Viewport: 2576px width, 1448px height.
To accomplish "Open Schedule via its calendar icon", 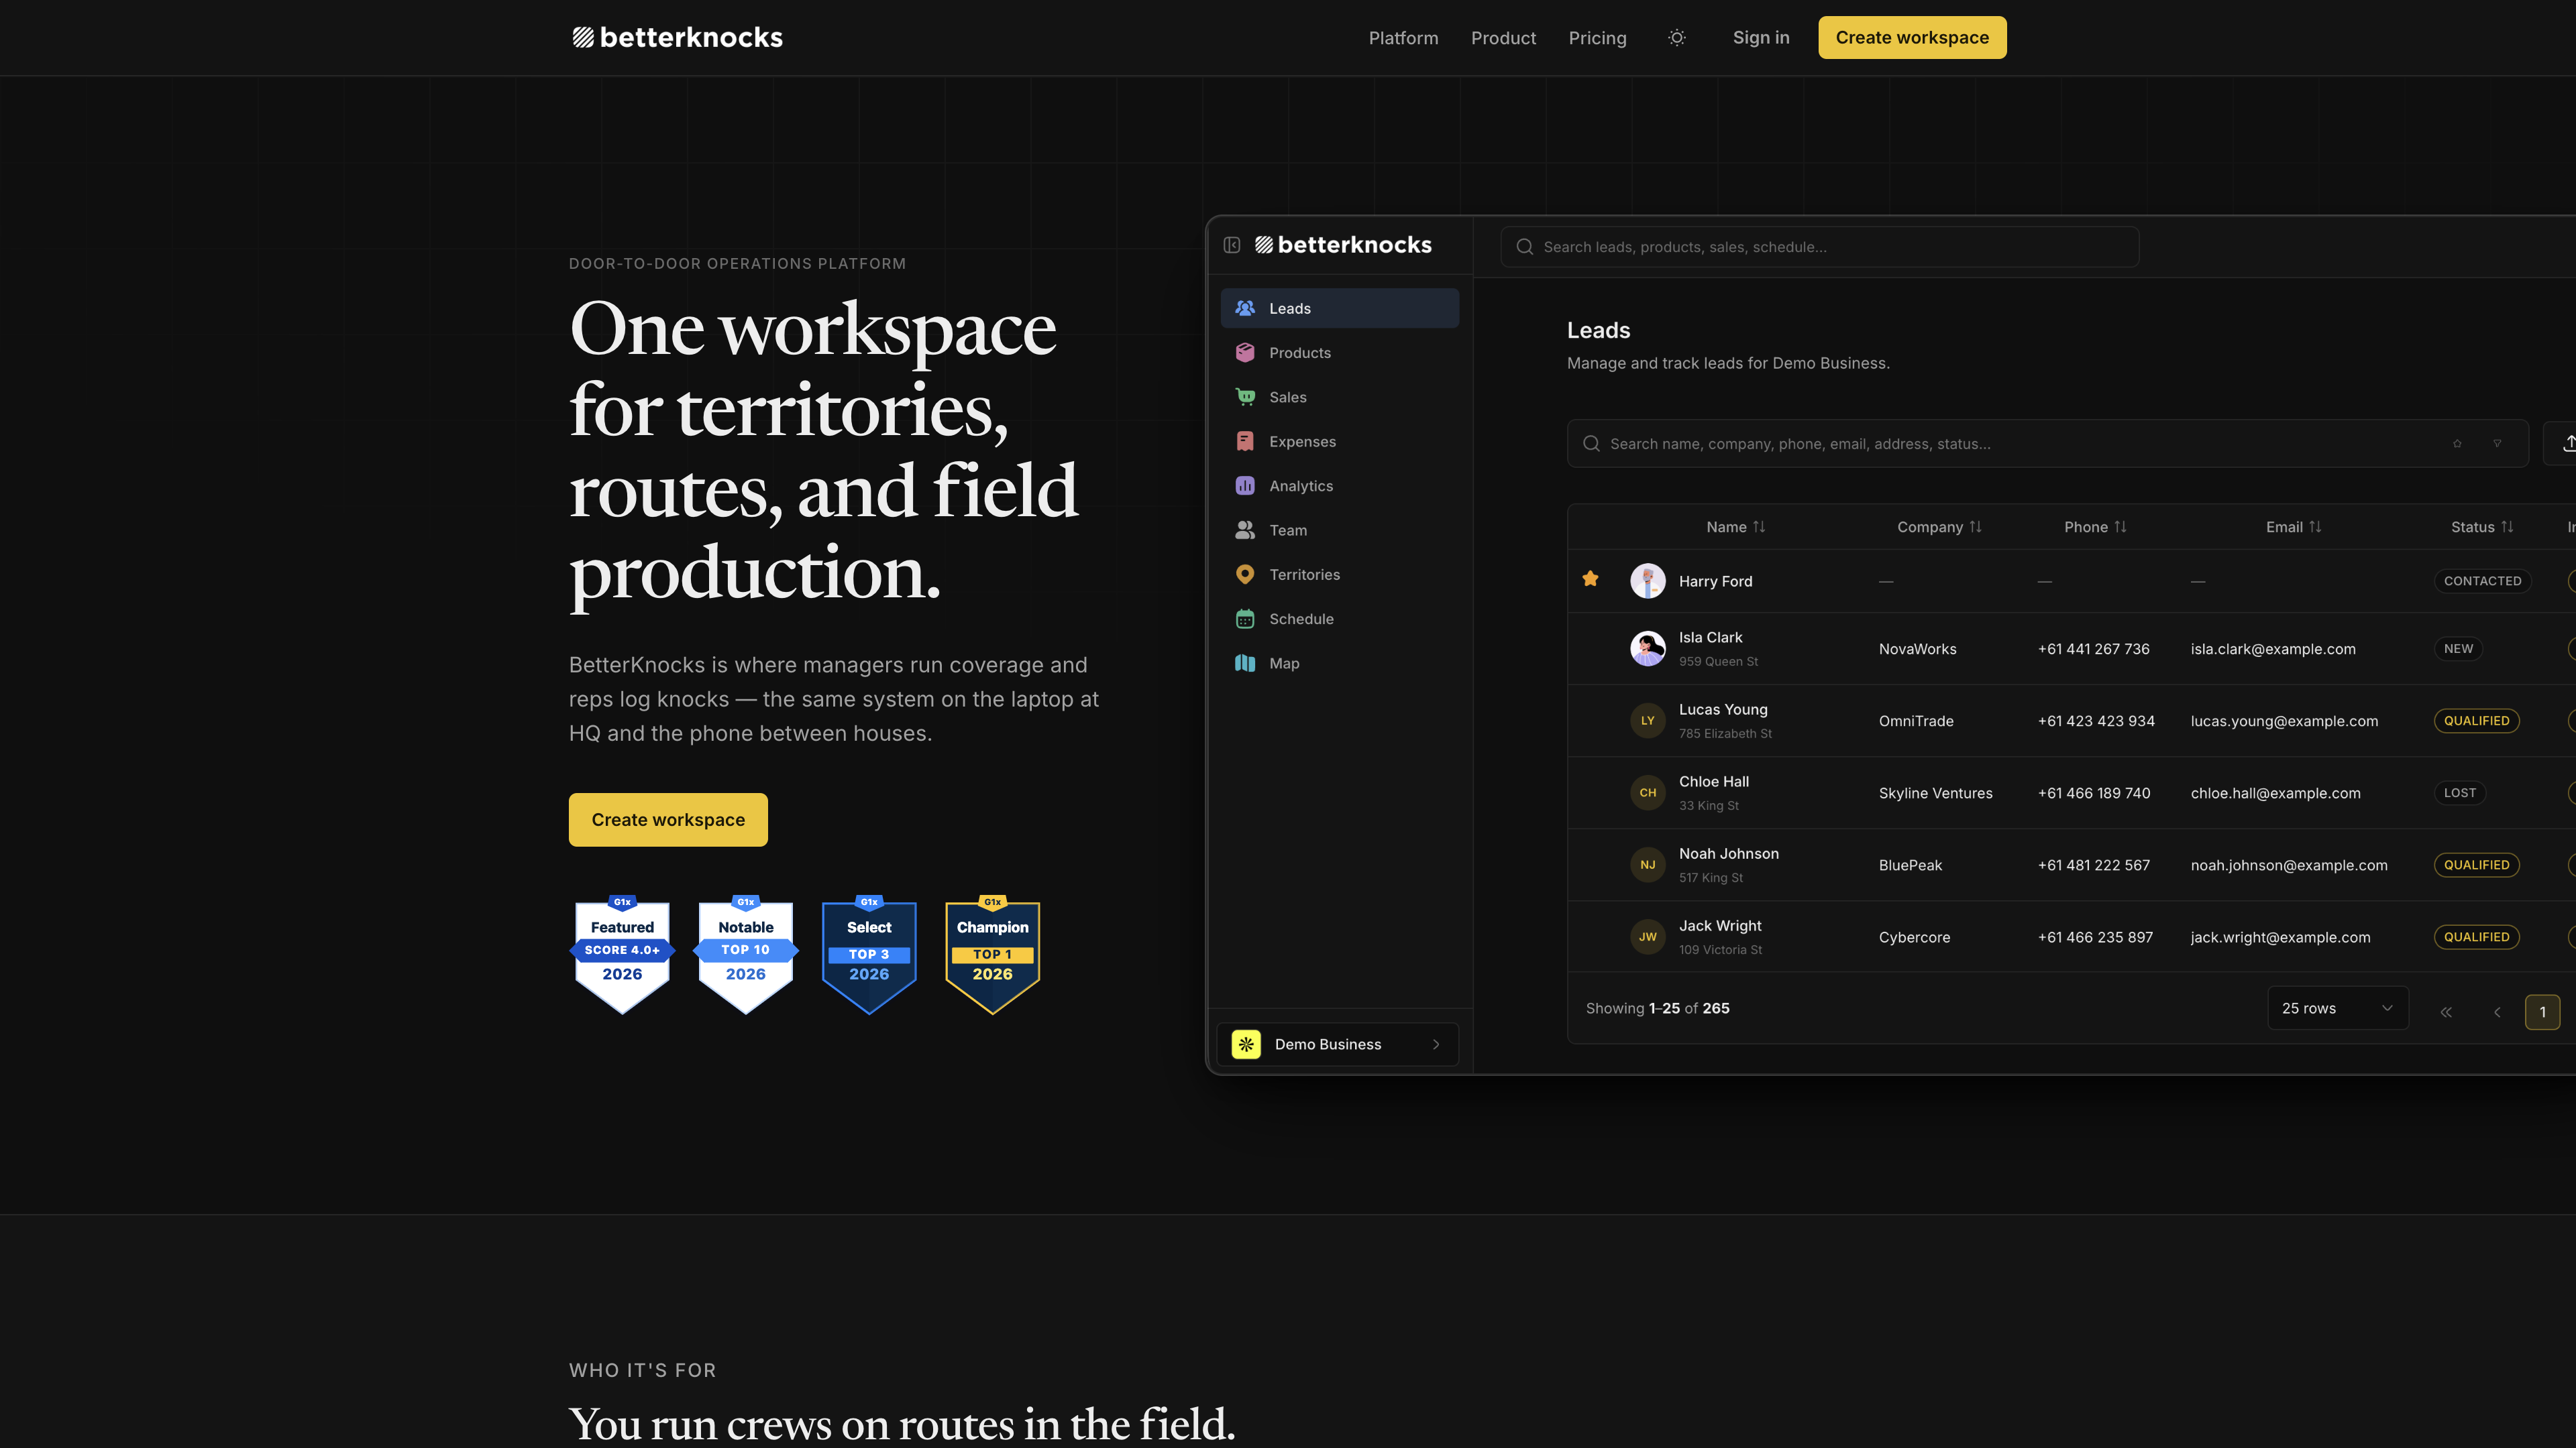I will tap(1245, 619).
